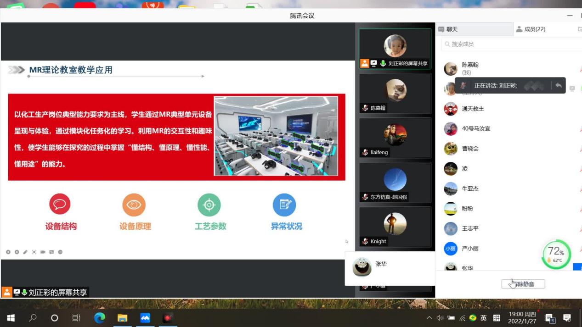This screenshot has height=327, width=582.
Task: Toggle the mic icon on liaifeng's video tile
Action: 365,153
